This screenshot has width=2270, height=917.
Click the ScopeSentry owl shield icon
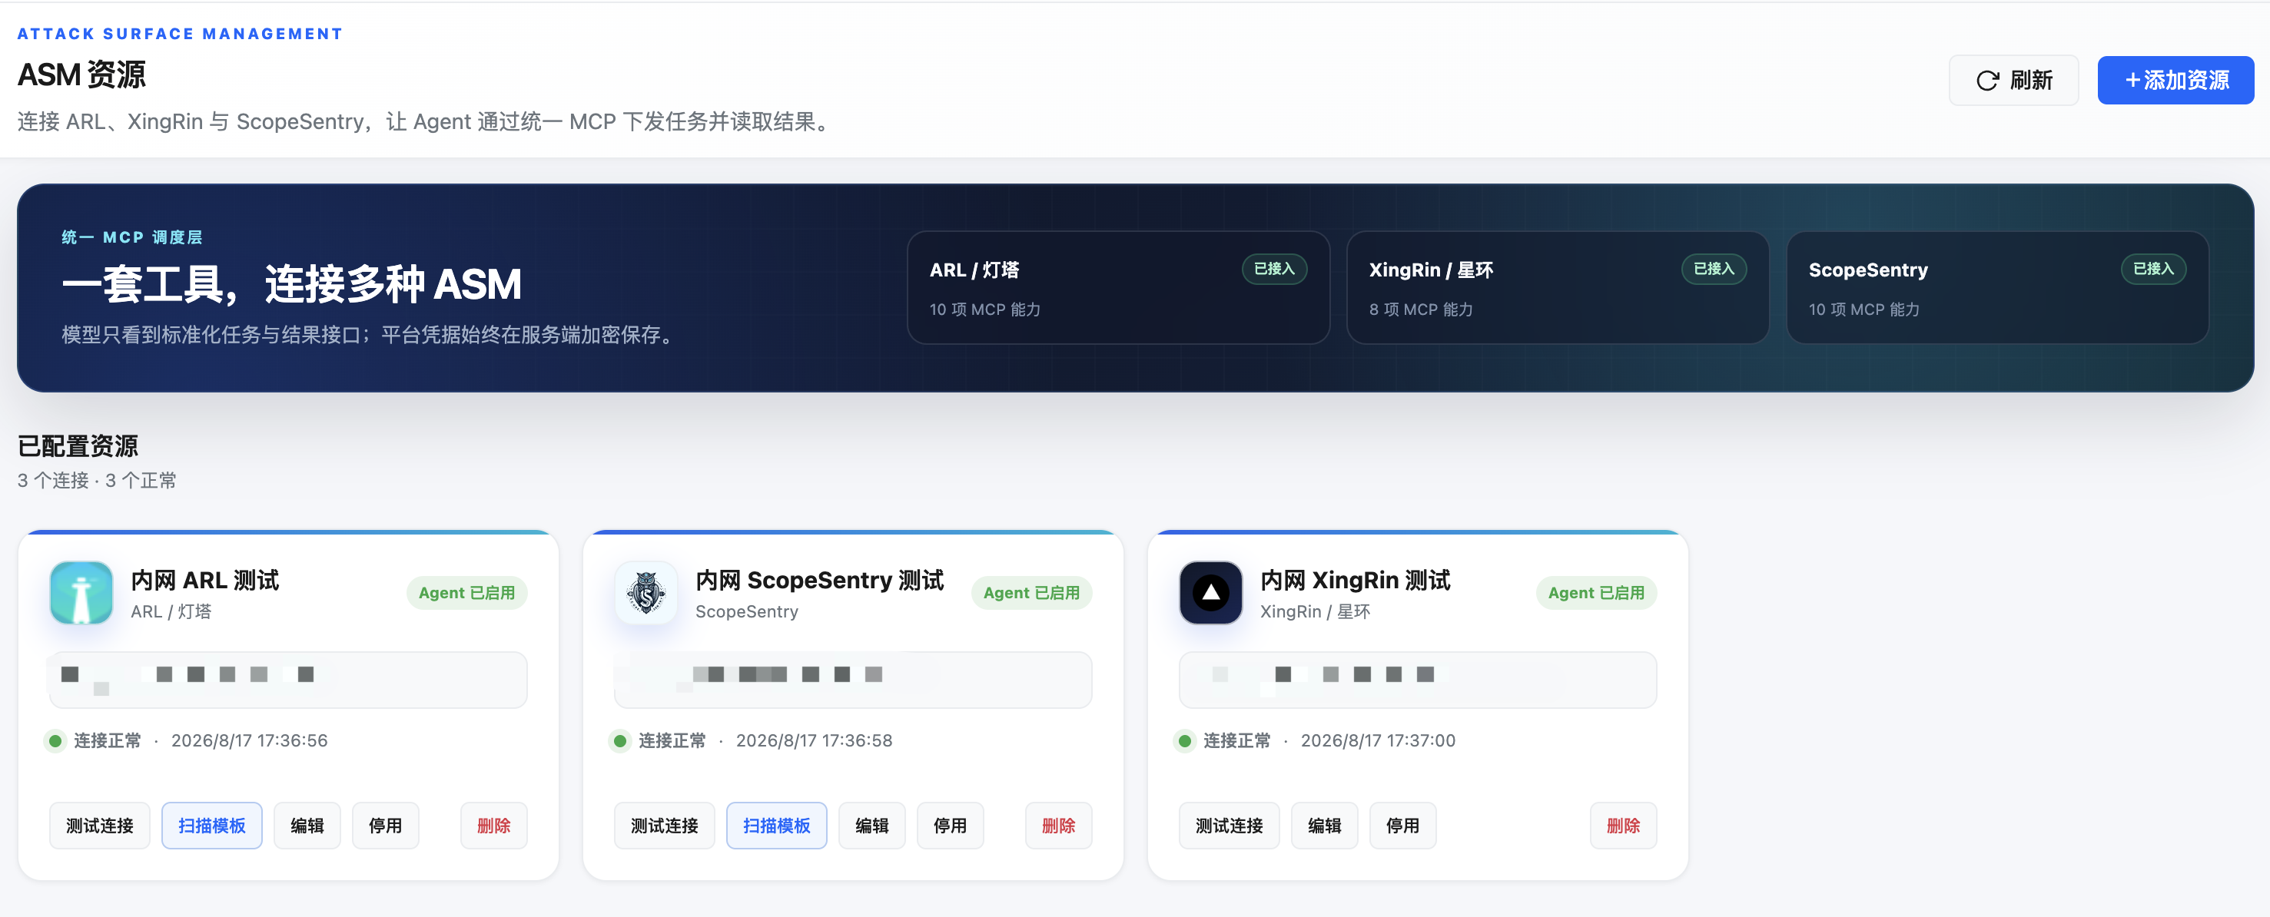(646, 593)
